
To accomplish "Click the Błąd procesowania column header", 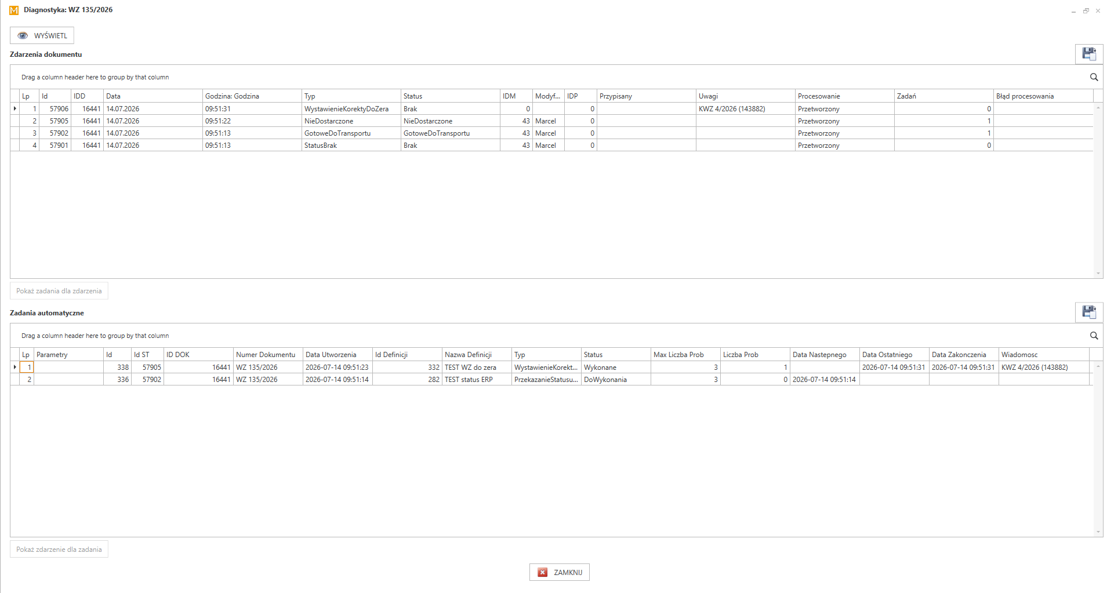I will 1043,96.
